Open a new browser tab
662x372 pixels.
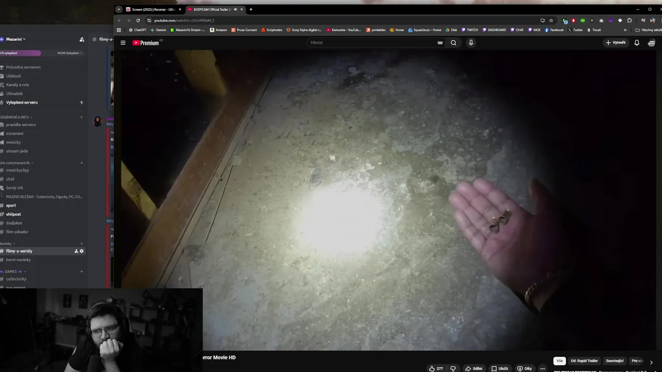[251, 9]
